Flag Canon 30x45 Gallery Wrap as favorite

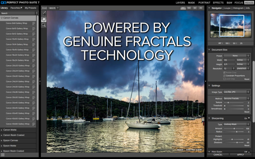coord(34,108)
